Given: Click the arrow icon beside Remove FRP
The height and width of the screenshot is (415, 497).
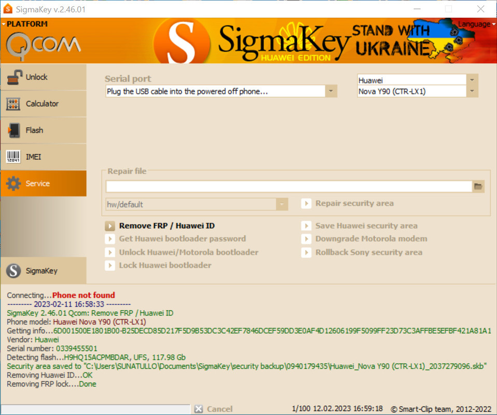Looking at the screenshot, I should pyautogui.click(x=110, y=226).
